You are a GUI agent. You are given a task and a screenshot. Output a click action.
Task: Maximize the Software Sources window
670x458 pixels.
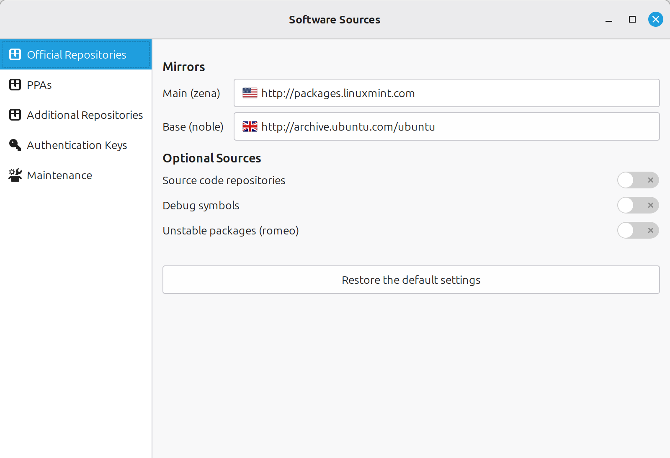[x=632, y=19]
